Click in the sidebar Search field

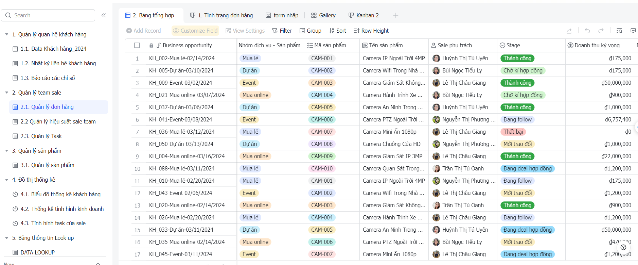coord(48,15)
